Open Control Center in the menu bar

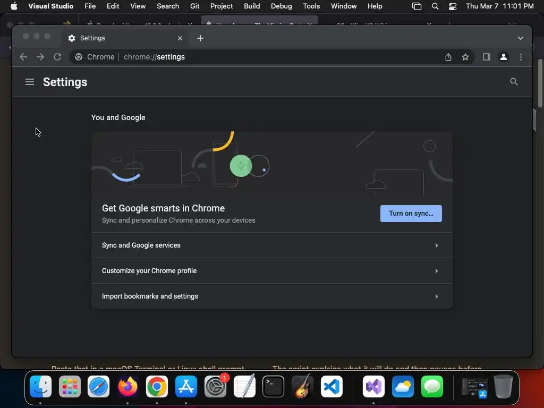point(453,6)
